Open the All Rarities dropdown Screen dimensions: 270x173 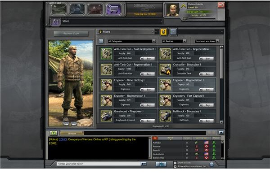[x=174, y=41]
